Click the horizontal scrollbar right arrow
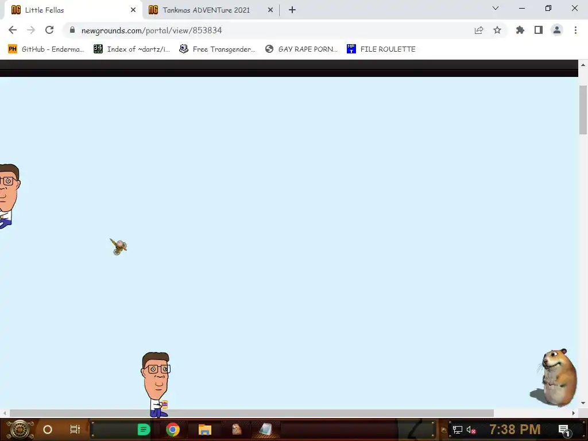 [574, 413]
